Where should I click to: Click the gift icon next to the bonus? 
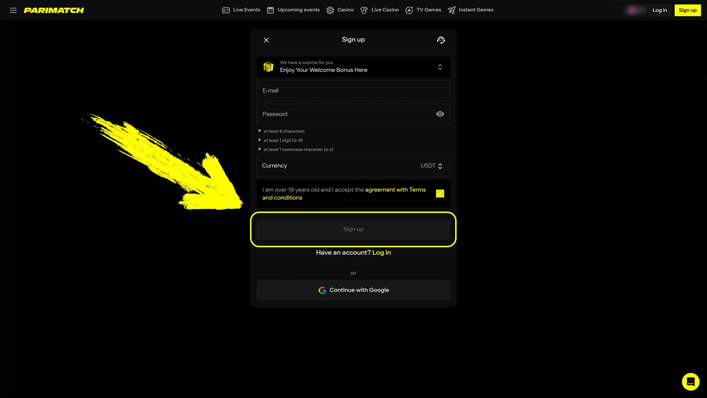(268, 67)
